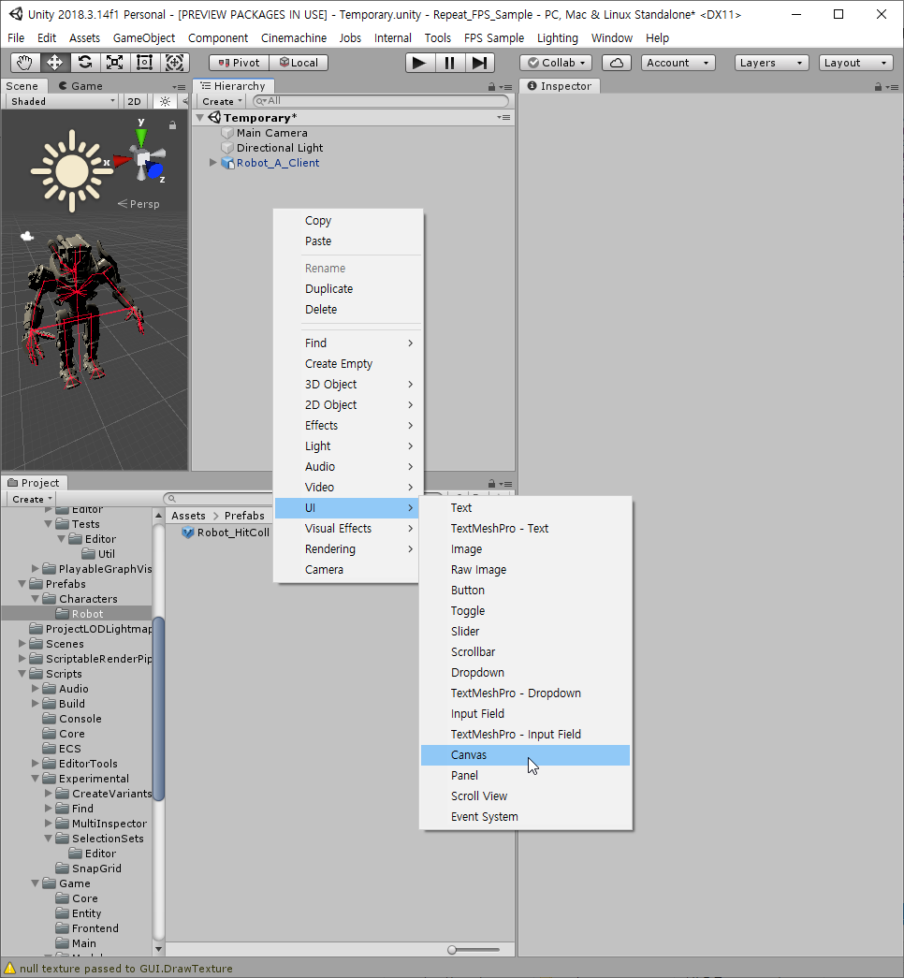Image resolution: width=904 pixels, height=978 pixels.
Task: Select the Move tool
Action: (x=55, y=63)
